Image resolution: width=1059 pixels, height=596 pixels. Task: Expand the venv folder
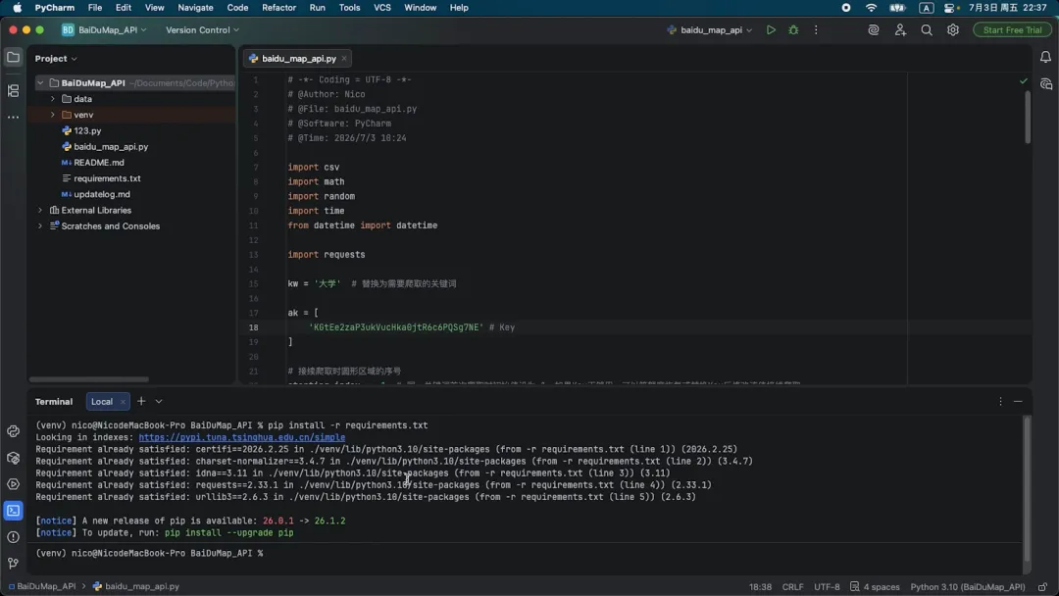point(53,115)
